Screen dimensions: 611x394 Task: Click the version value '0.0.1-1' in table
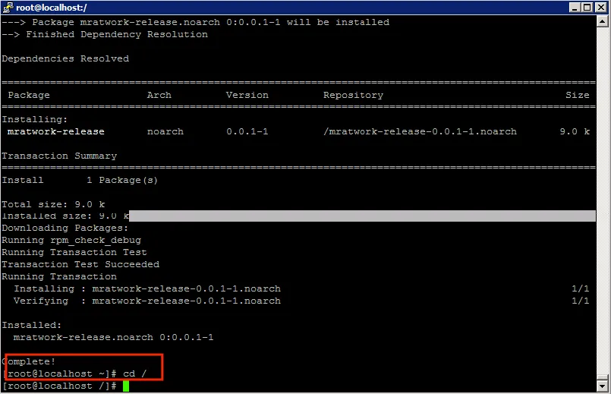(247, 132)
